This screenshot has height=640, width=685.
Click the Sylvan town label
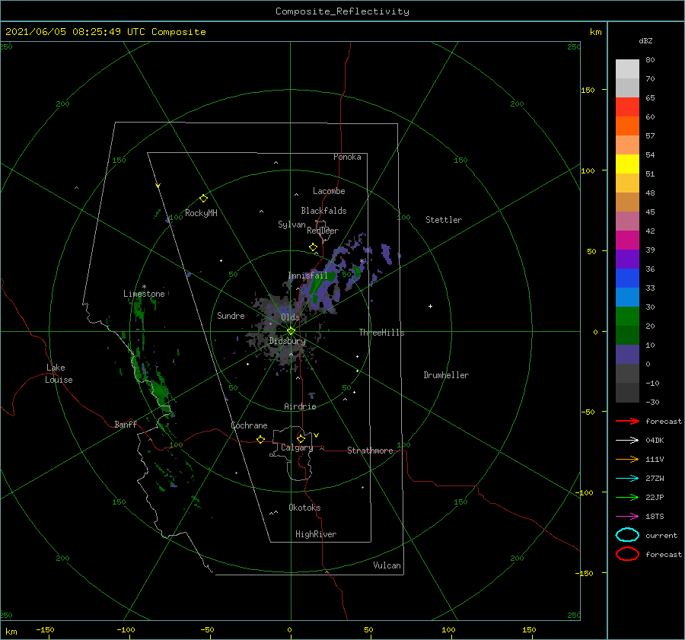tap(292, 224)
